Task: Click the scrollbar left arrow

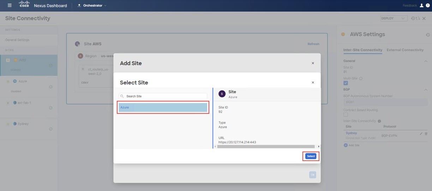Action: [x=215, y=146]
